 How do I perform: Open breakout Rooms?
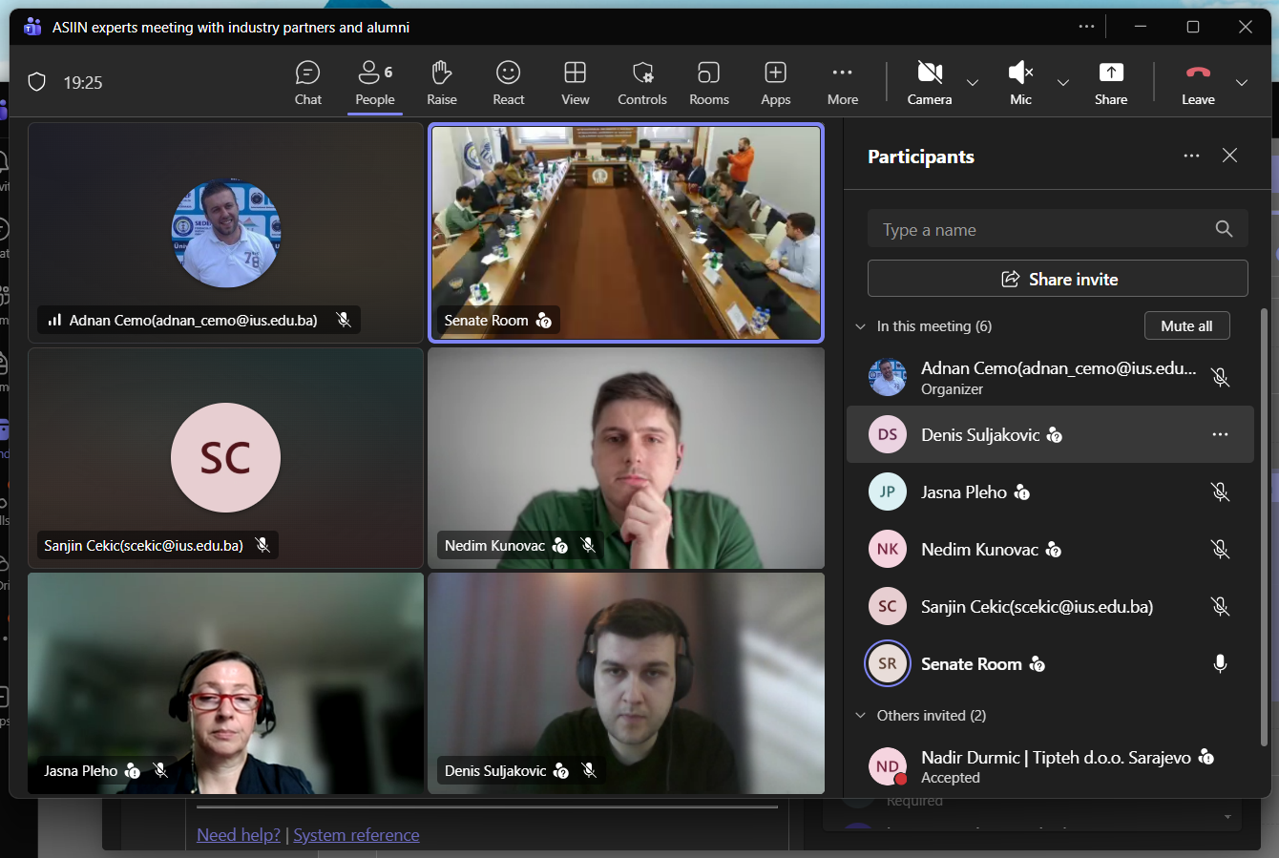pos(708,83)
